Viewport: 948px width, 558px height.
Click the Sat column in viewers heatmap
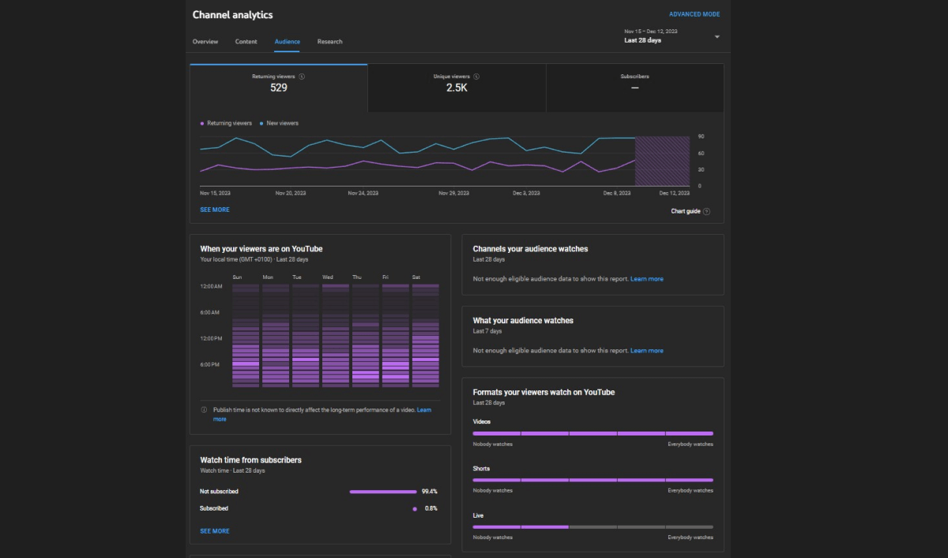(425, 336)
